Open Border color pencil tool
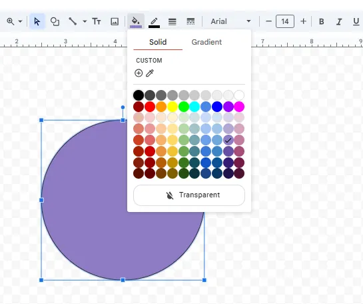 click(154, 21)
